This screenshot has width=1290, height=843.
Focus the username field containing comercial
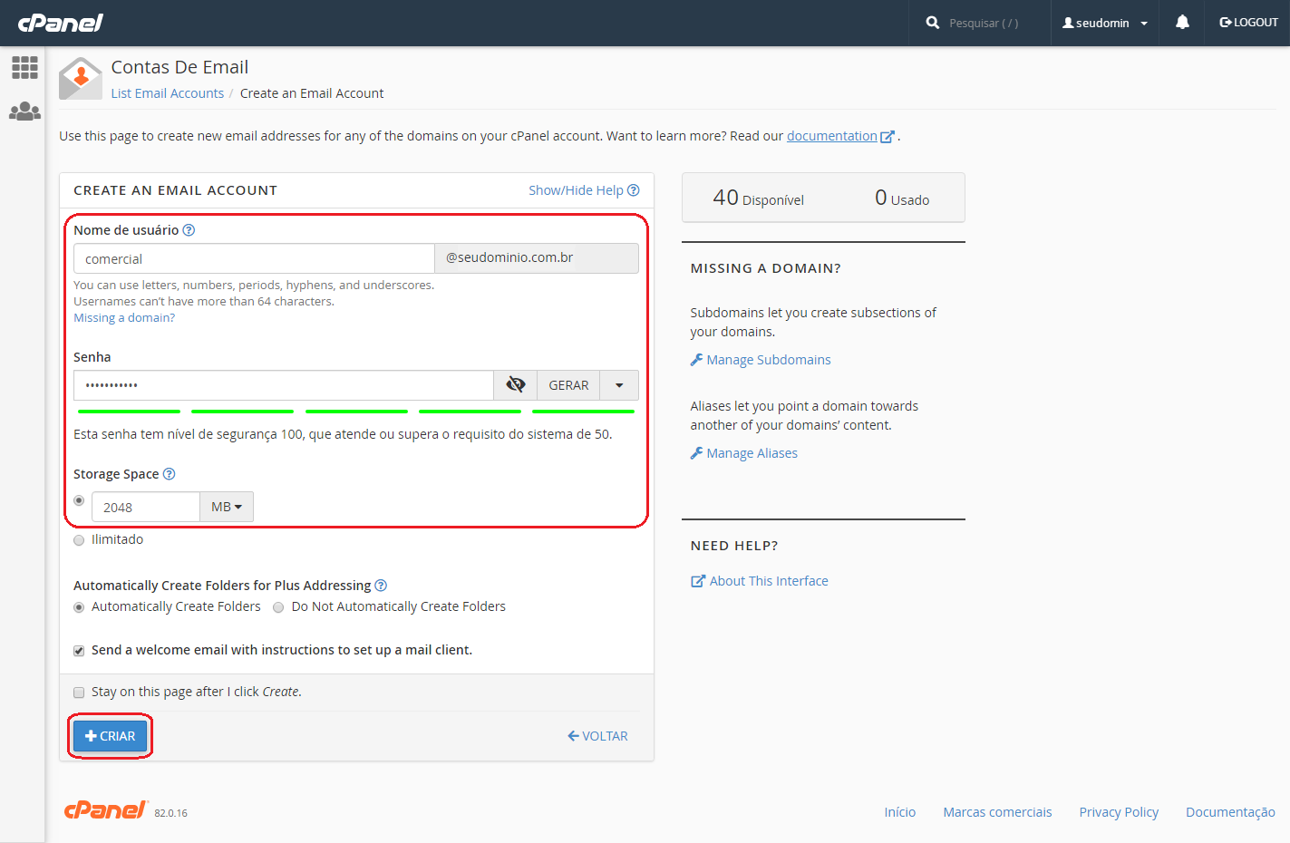tap(254, 258)
